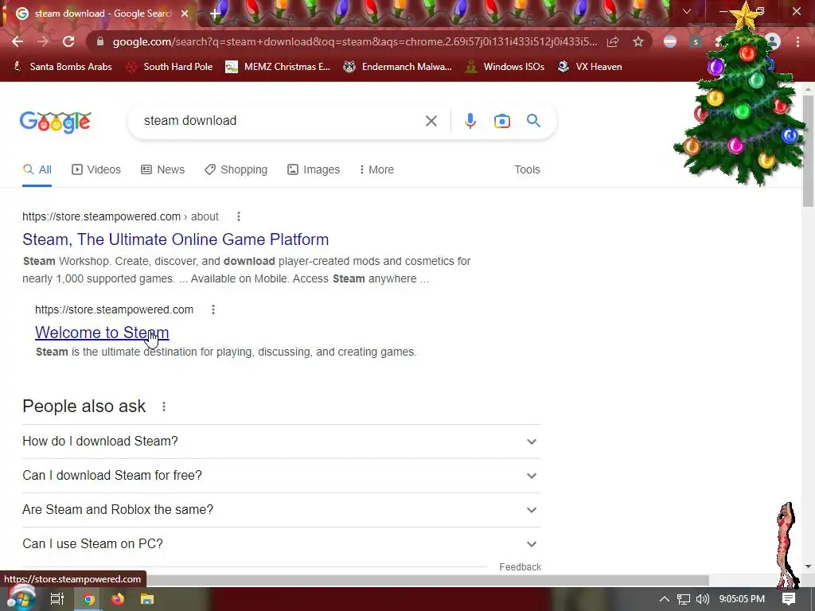The height and width of the screenshot is (611, 815).
Task: Open options for store.steampowered.com about result
Action: pos(239,216)
